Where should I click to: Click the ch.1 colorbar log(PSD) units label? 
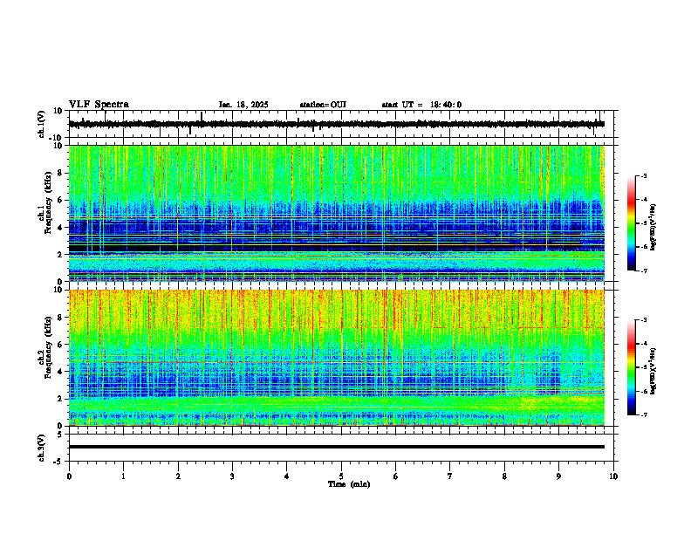[653, 227]
